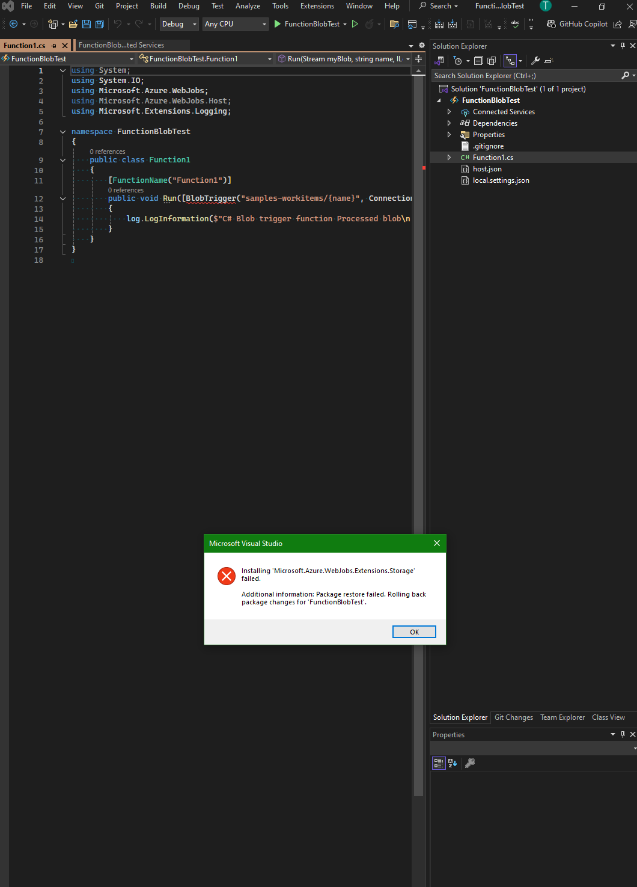The image size is (637, 887).
Task: Click Switch Views icon in Solution Explorer
Action: click(x=440, y=61)
